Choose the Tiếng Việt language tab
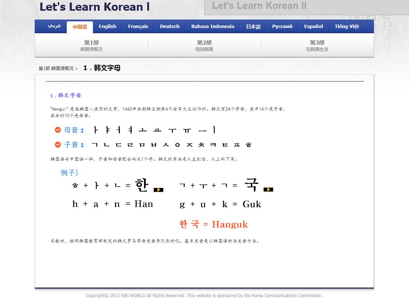This screenshot has height=306, width=409. [346, 26]
